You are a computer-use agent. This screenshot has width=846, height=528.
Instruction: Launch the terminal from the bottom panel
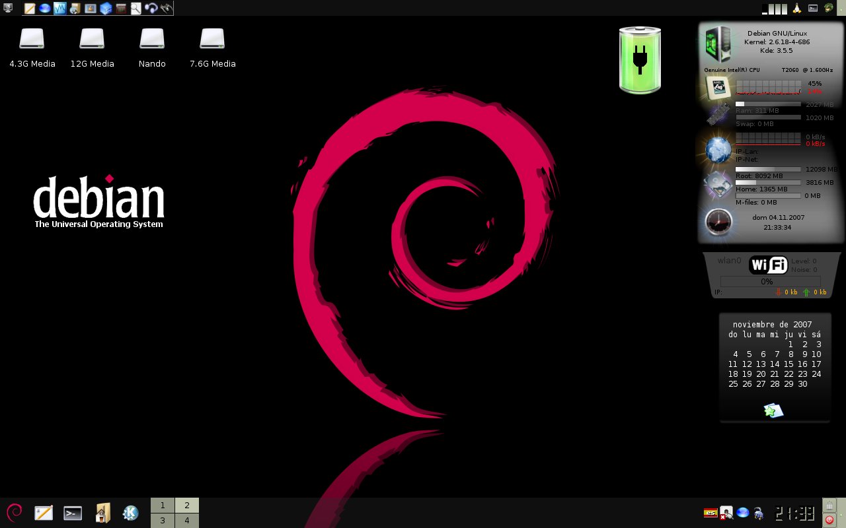click(73, 513)
